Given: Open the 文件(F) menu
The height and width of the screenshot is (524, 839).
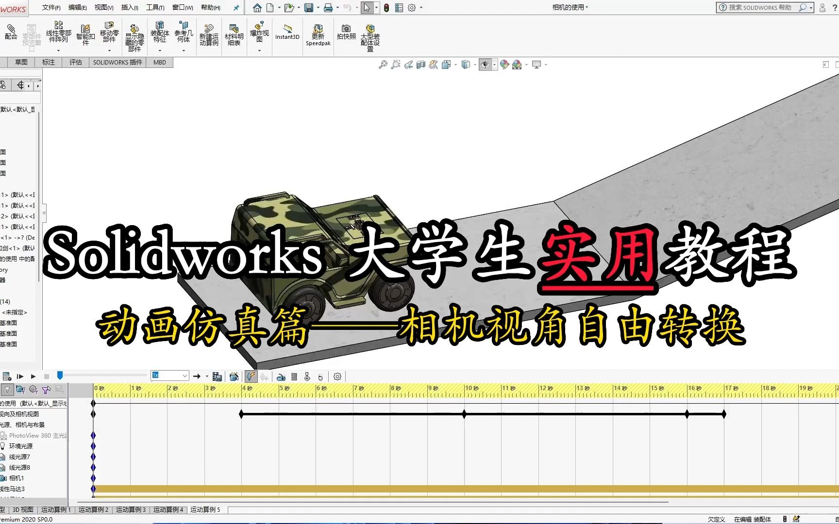Looking at the screenshot, I should point(51,8).
